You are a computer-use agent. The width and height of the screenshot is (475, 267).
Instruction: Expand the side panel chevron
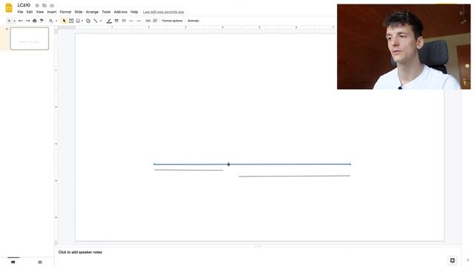click(468, 260)
